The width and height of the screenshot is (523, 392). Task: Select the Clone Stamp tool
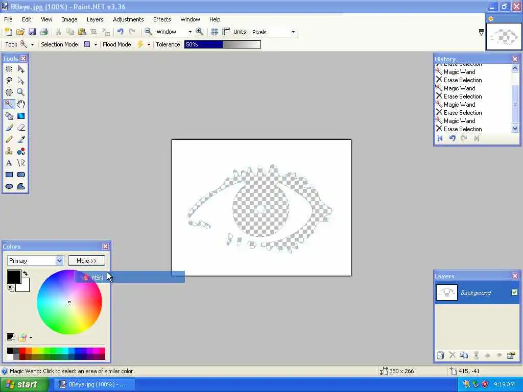click(9, 151)
